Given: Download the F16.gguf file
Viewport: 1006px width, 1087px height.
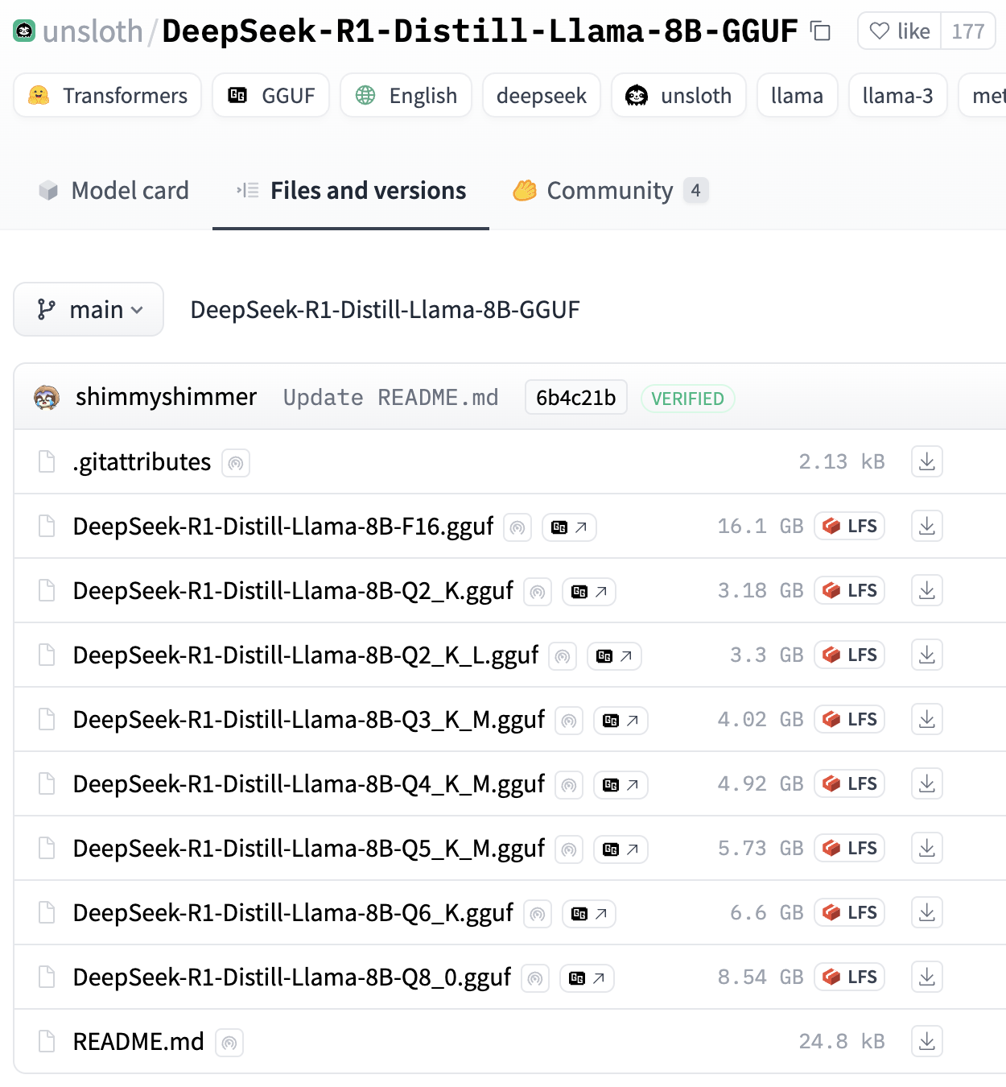Looking at the screenshot, I should click(926, 527).
